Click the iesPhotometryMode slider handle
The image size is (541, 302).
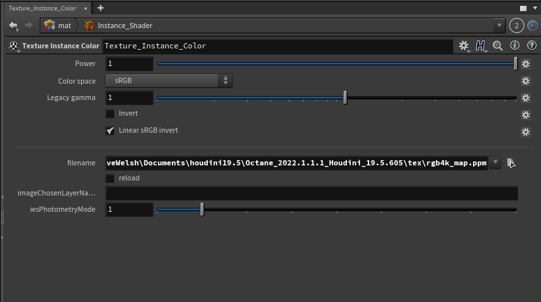(x=202, y=209)
